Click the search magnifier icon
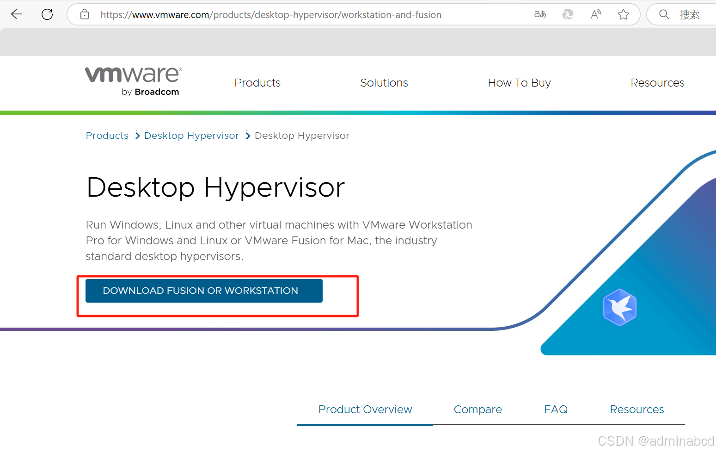 tap(664, 14)
